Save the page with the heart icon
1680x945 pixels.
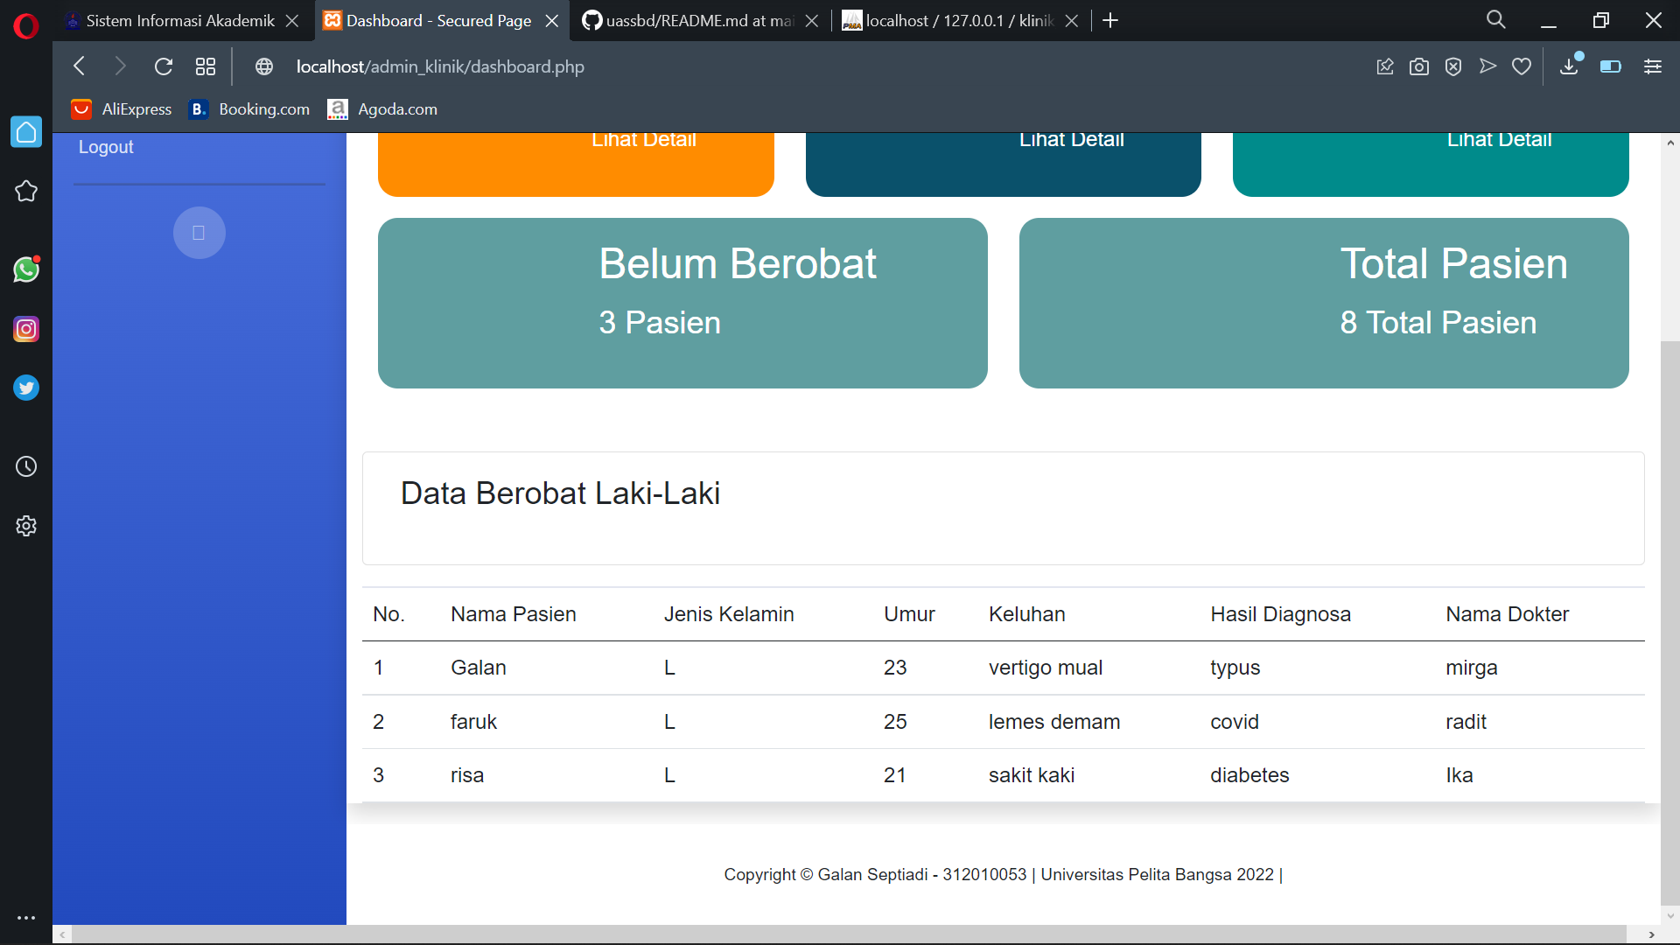click(x=1522, y=66)
